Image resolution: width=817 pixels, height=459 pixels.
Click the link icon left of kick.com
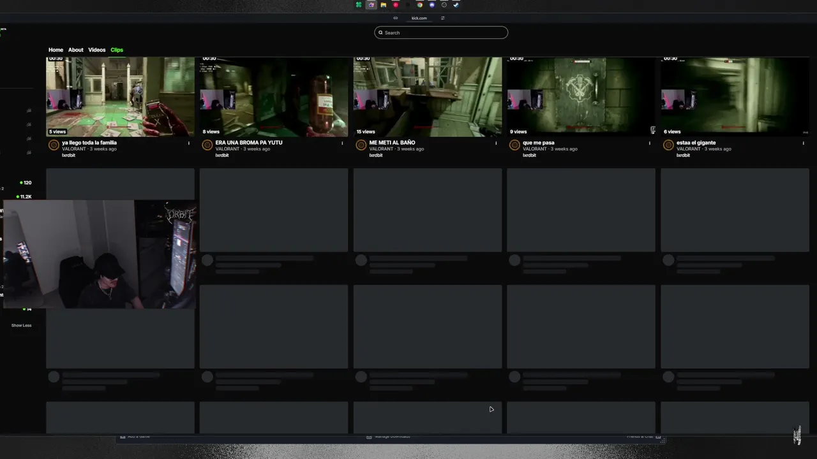396,18
